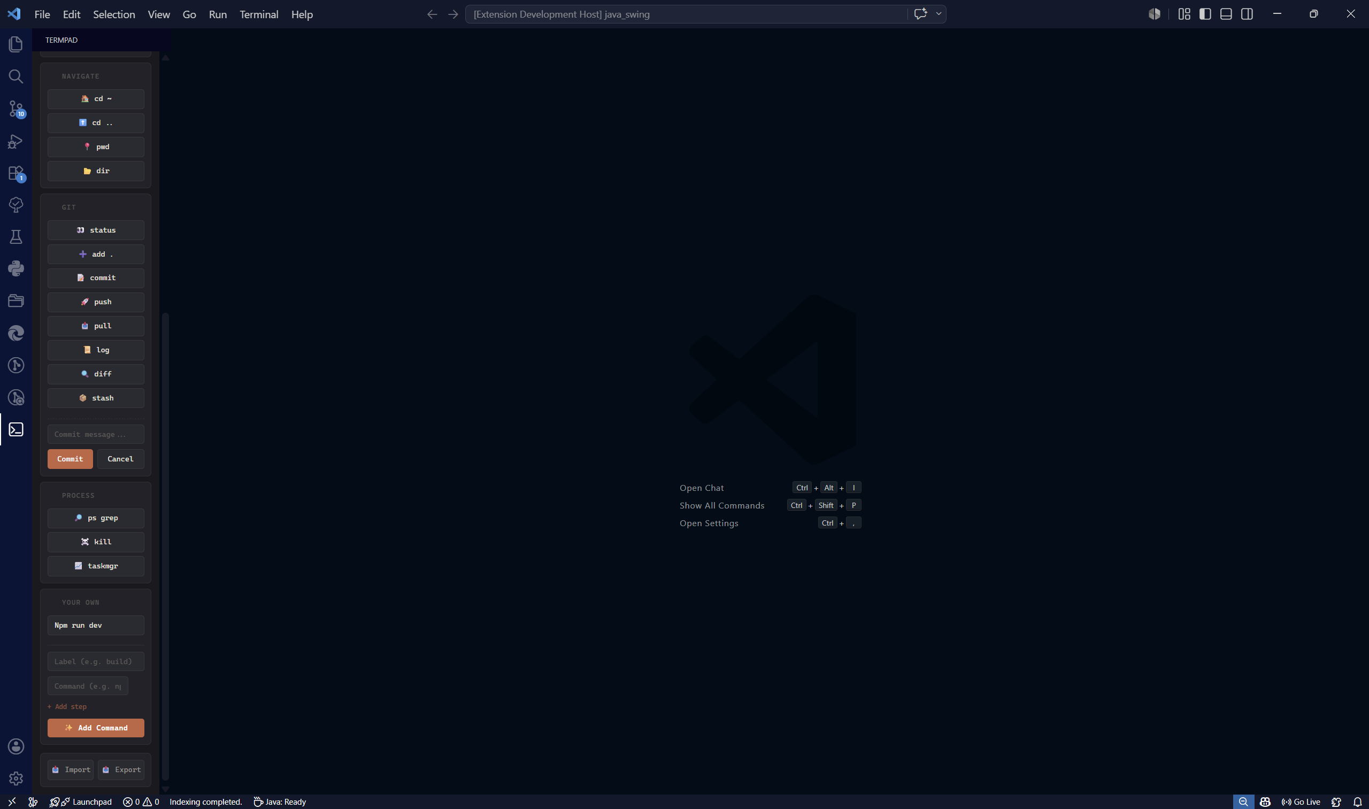Run the custom Npm run dev command

[x=96, y=625]
